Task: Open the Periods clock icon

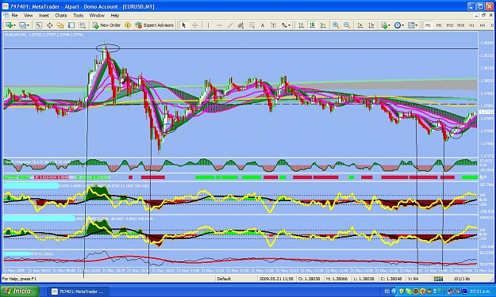Action: 398,25
